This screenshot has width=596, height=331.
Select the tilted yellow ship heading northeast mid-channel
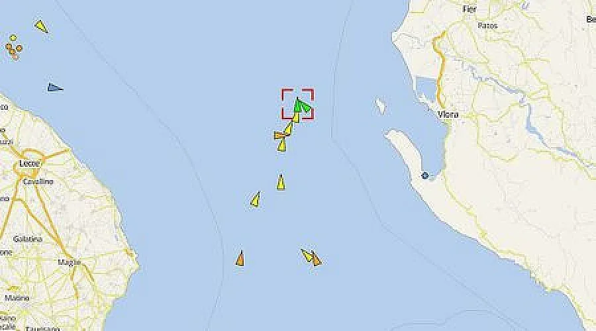[256, 199]
